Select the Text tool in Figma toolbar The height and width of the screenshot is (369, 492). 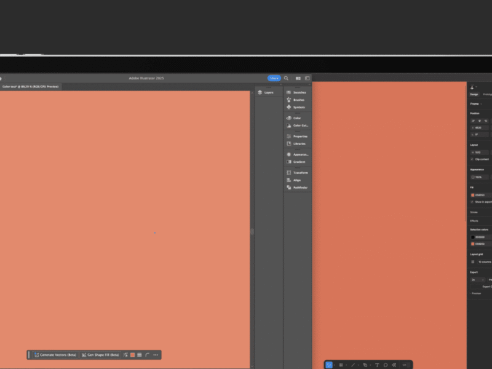click(377, 365)
